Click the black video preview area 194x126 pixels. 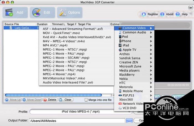(x=172, y=56)
